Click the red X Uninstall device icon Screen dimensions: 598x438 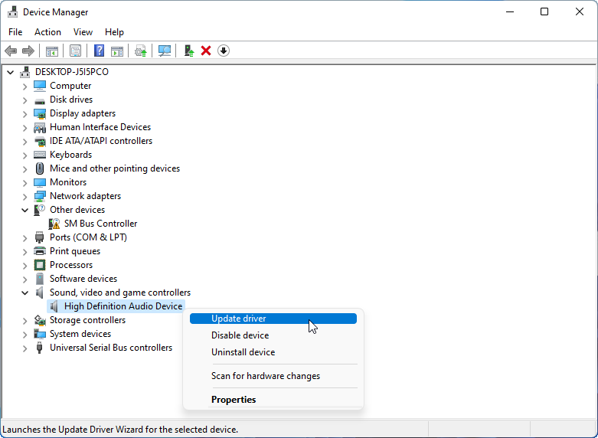point(206,51)
